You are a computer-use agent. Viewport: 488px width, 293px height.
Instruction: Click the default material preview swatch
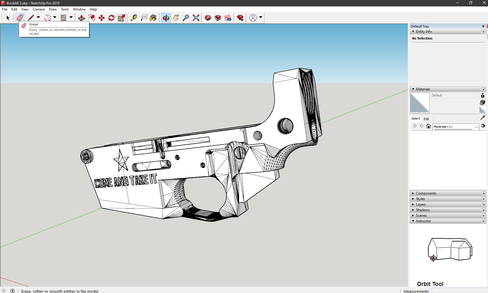420,102
